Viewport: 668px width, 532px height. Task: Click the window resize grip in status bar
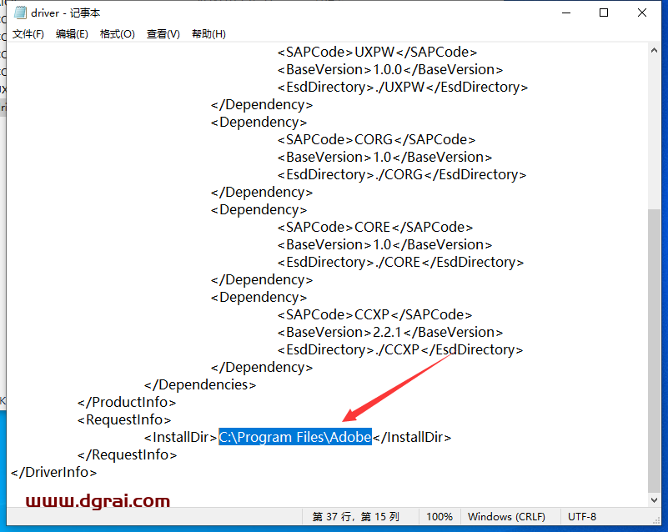656,520
